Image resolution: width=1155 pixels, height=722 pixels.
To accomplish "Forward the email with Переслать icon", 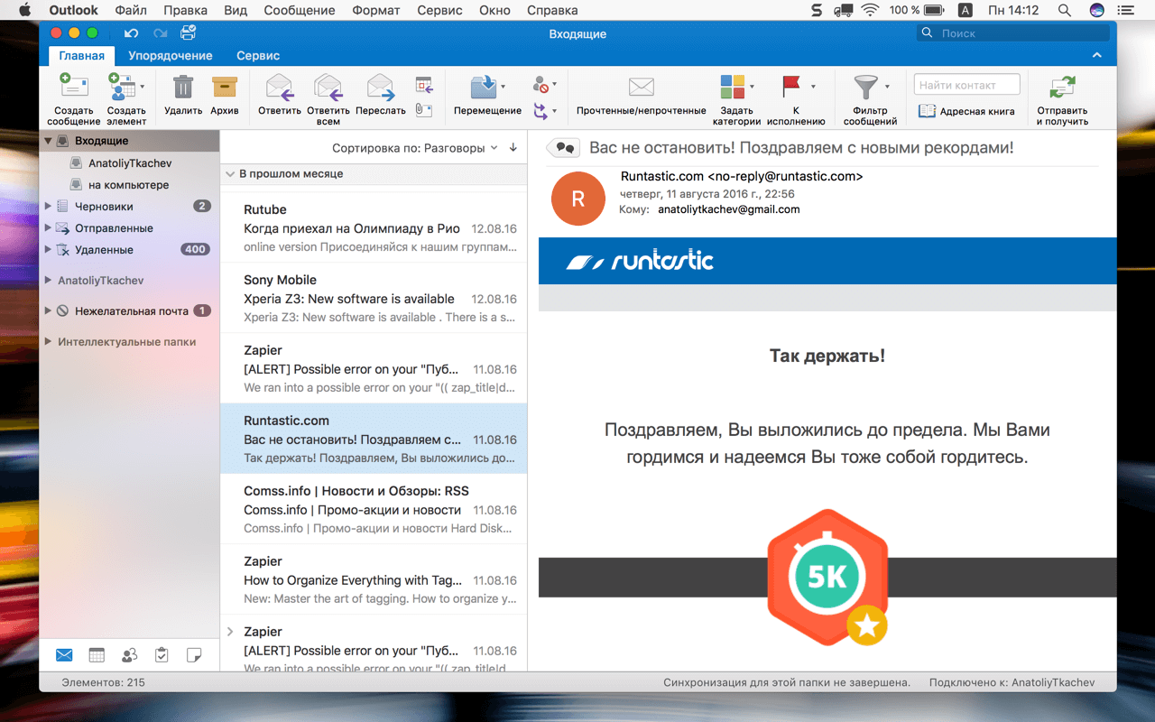I will click(x=381, y=87).
